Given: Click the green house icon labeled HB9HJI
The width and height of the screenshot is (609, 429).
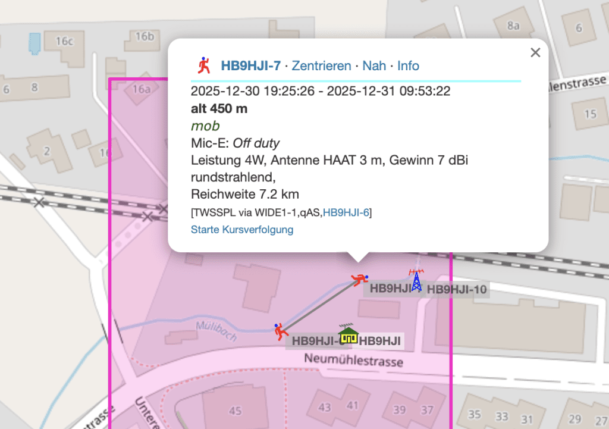Looking at the screenshot, I should 348,337.
